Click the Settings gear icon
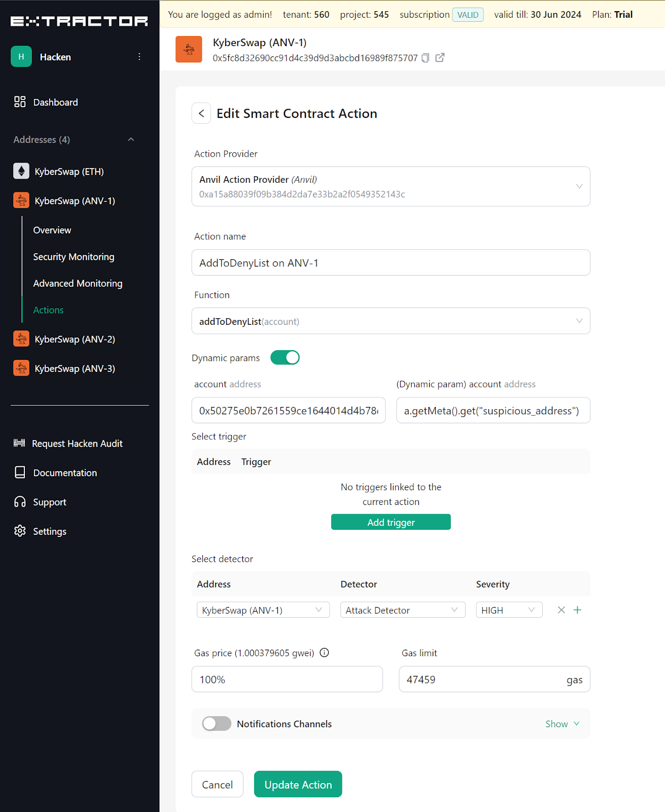 click(x=20, y=531)
